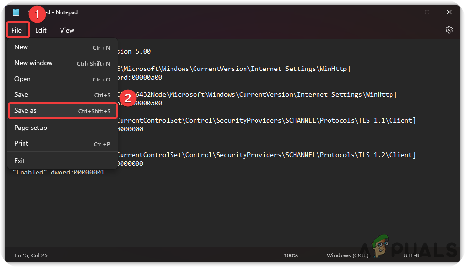Click the Ln 15, Col 25 status indicator
Screen dimensions: 465x267
(x=31, y=255)
